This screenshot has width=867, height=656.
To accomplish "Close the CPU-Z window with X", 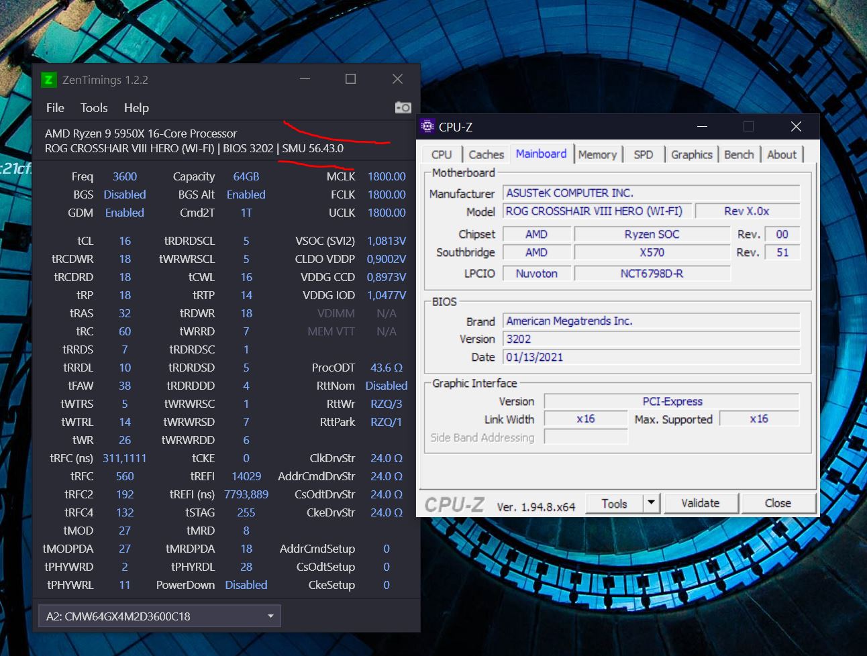I will click(796, 126).
